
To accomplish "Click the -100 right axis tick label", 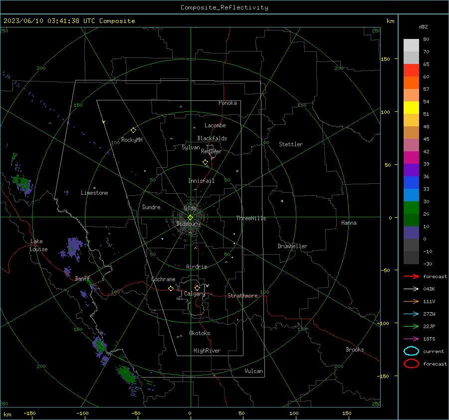I will point(383,323).
